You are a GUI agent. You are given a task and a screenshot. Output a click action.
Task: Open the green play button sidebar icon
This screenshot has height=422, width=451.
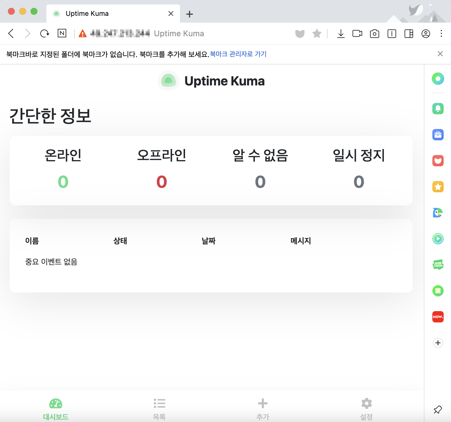[x=438, y=239]
